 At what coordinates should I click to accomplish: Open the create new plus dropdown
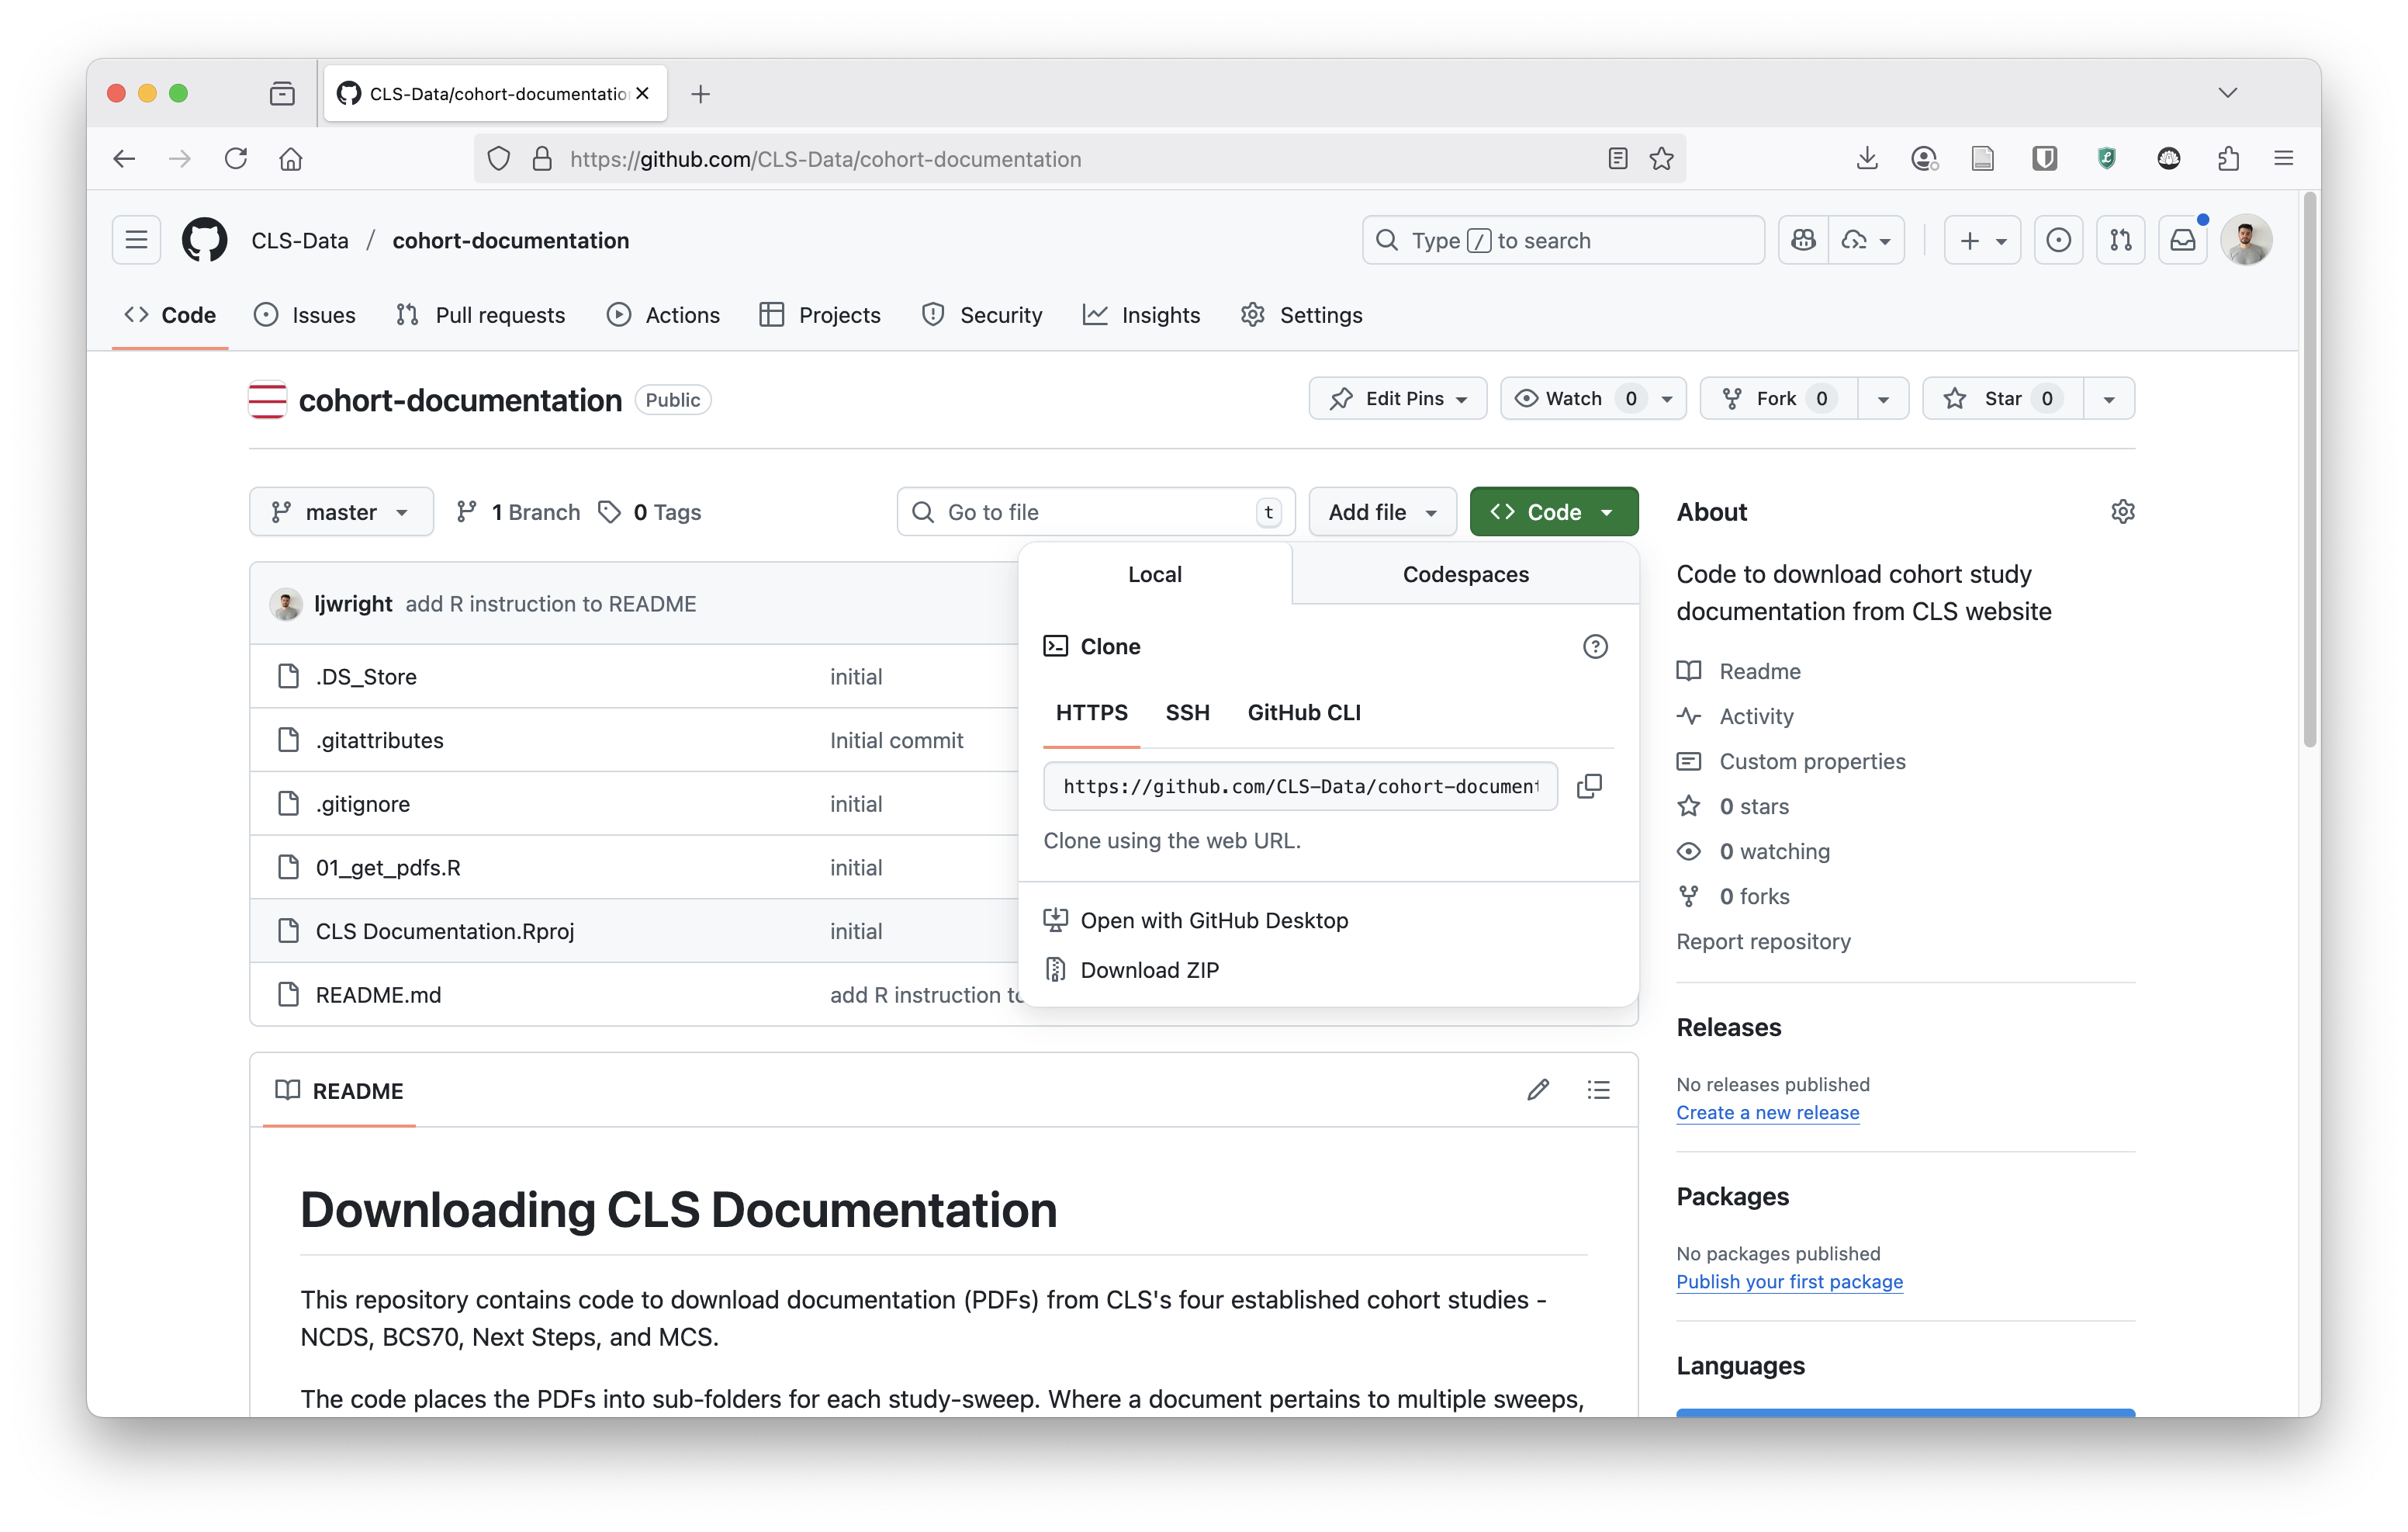click(1982, 240)
